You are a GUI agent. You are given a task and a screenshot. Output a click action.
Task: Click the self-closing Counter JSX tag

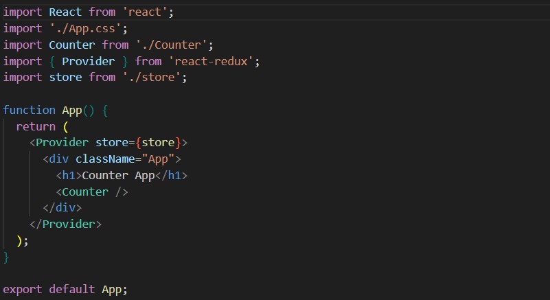pos(92,192)
